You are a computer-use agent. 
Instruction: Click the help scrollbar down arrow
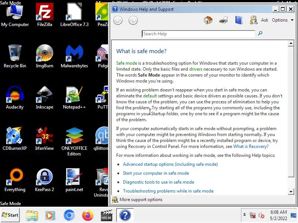pos(291,191)
